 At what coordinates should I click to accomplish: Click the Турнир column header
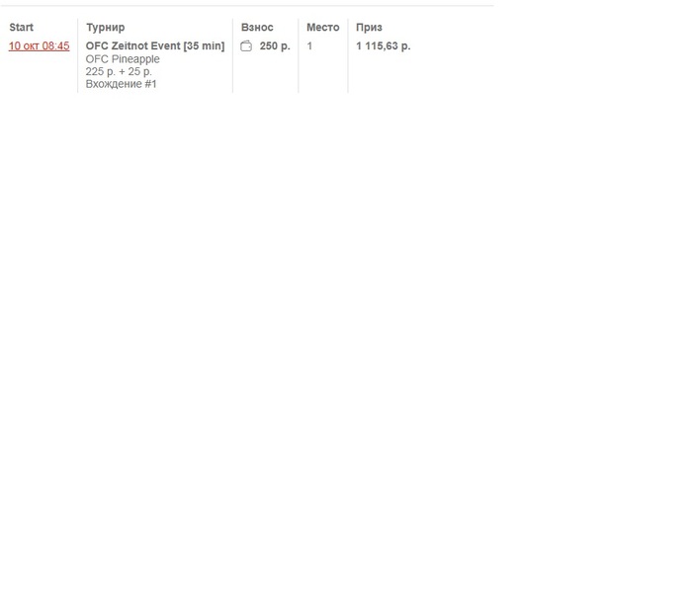point(106,28)
